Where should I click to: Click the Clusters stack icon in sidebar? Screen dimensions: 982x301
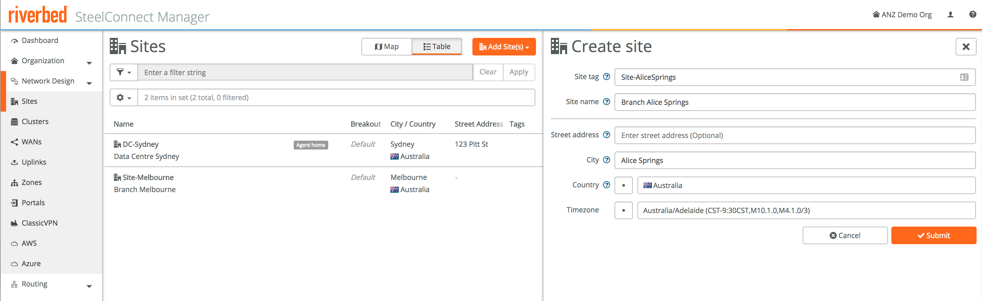coord(15,121)
